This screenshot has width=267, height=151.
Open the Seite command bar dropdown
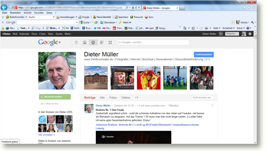(x=216, y=28)
